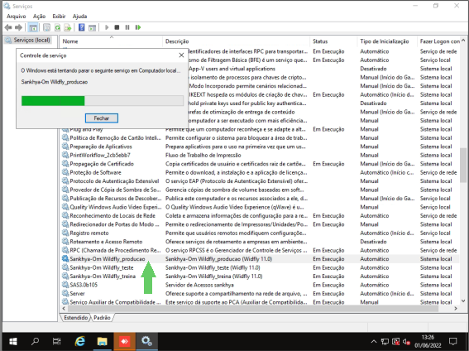The height and width of the screenshot is (351, 469).
Task: Select the Preparação de Aplicativos service icon
Action: click(x=65, y=147)
